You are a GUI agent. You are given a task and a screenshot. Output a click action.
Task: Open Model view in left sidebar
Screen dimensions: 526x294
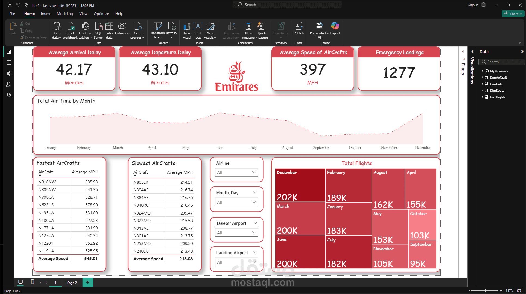coord(9,73)
